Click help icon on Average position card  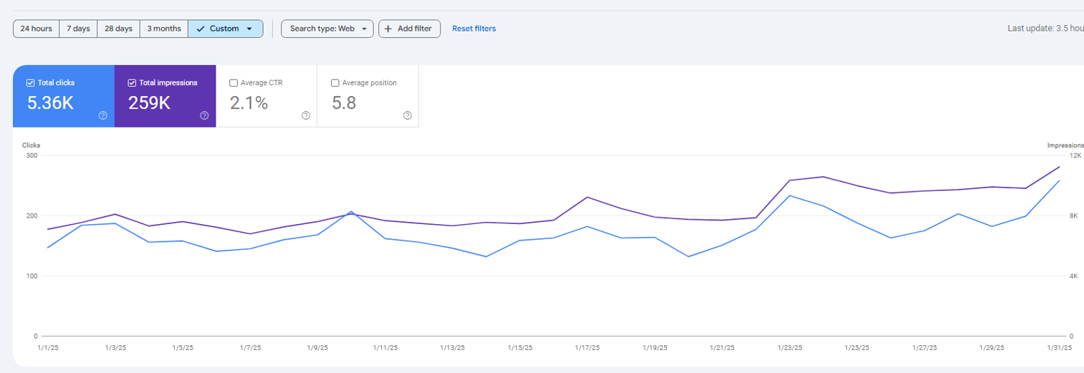[408, 115]
